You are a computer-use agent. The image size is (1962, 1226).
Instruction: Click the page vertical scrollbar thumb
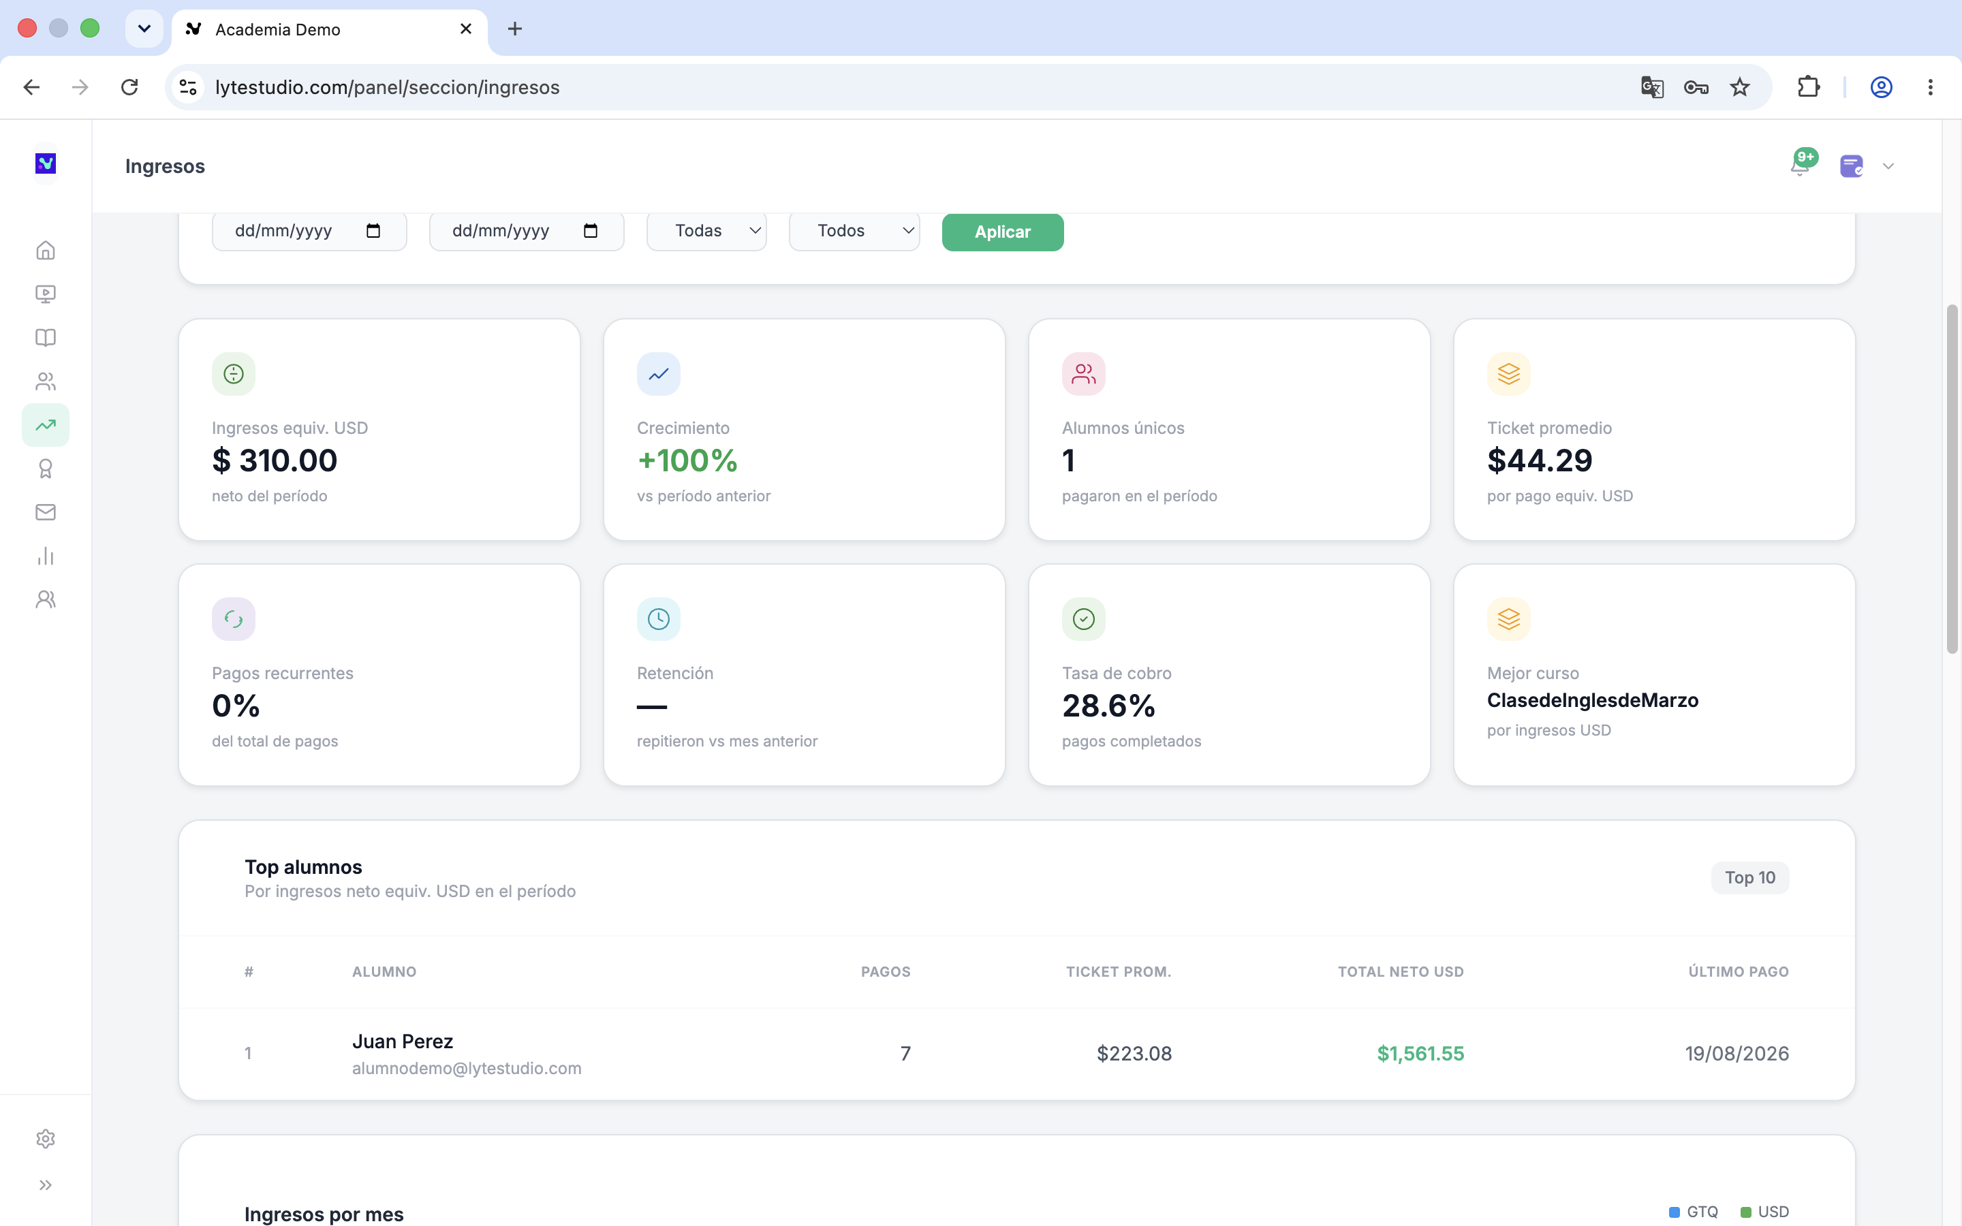1952,478
